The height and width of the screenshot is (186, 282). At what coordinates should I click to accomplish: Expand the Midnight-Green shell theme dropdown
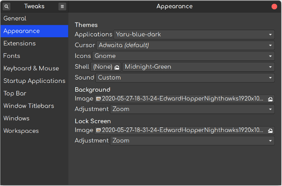pyautogui.click(x=198, y=67)
